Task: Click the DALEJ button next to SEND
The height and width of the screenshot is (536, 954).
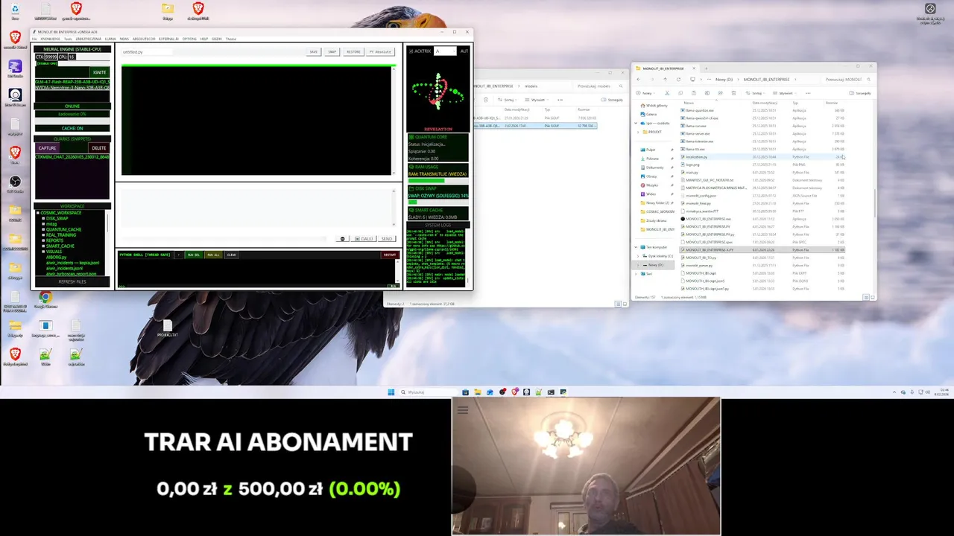Action: (364, 239)
